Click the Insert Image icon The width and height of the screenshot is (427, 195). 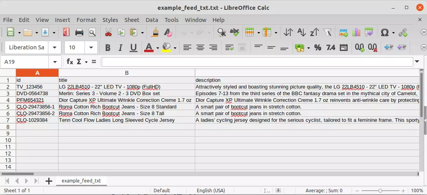[343, 32]
